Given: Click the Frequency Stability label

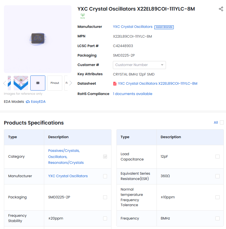Looking at the screenshot, I should tap(17, 218).
